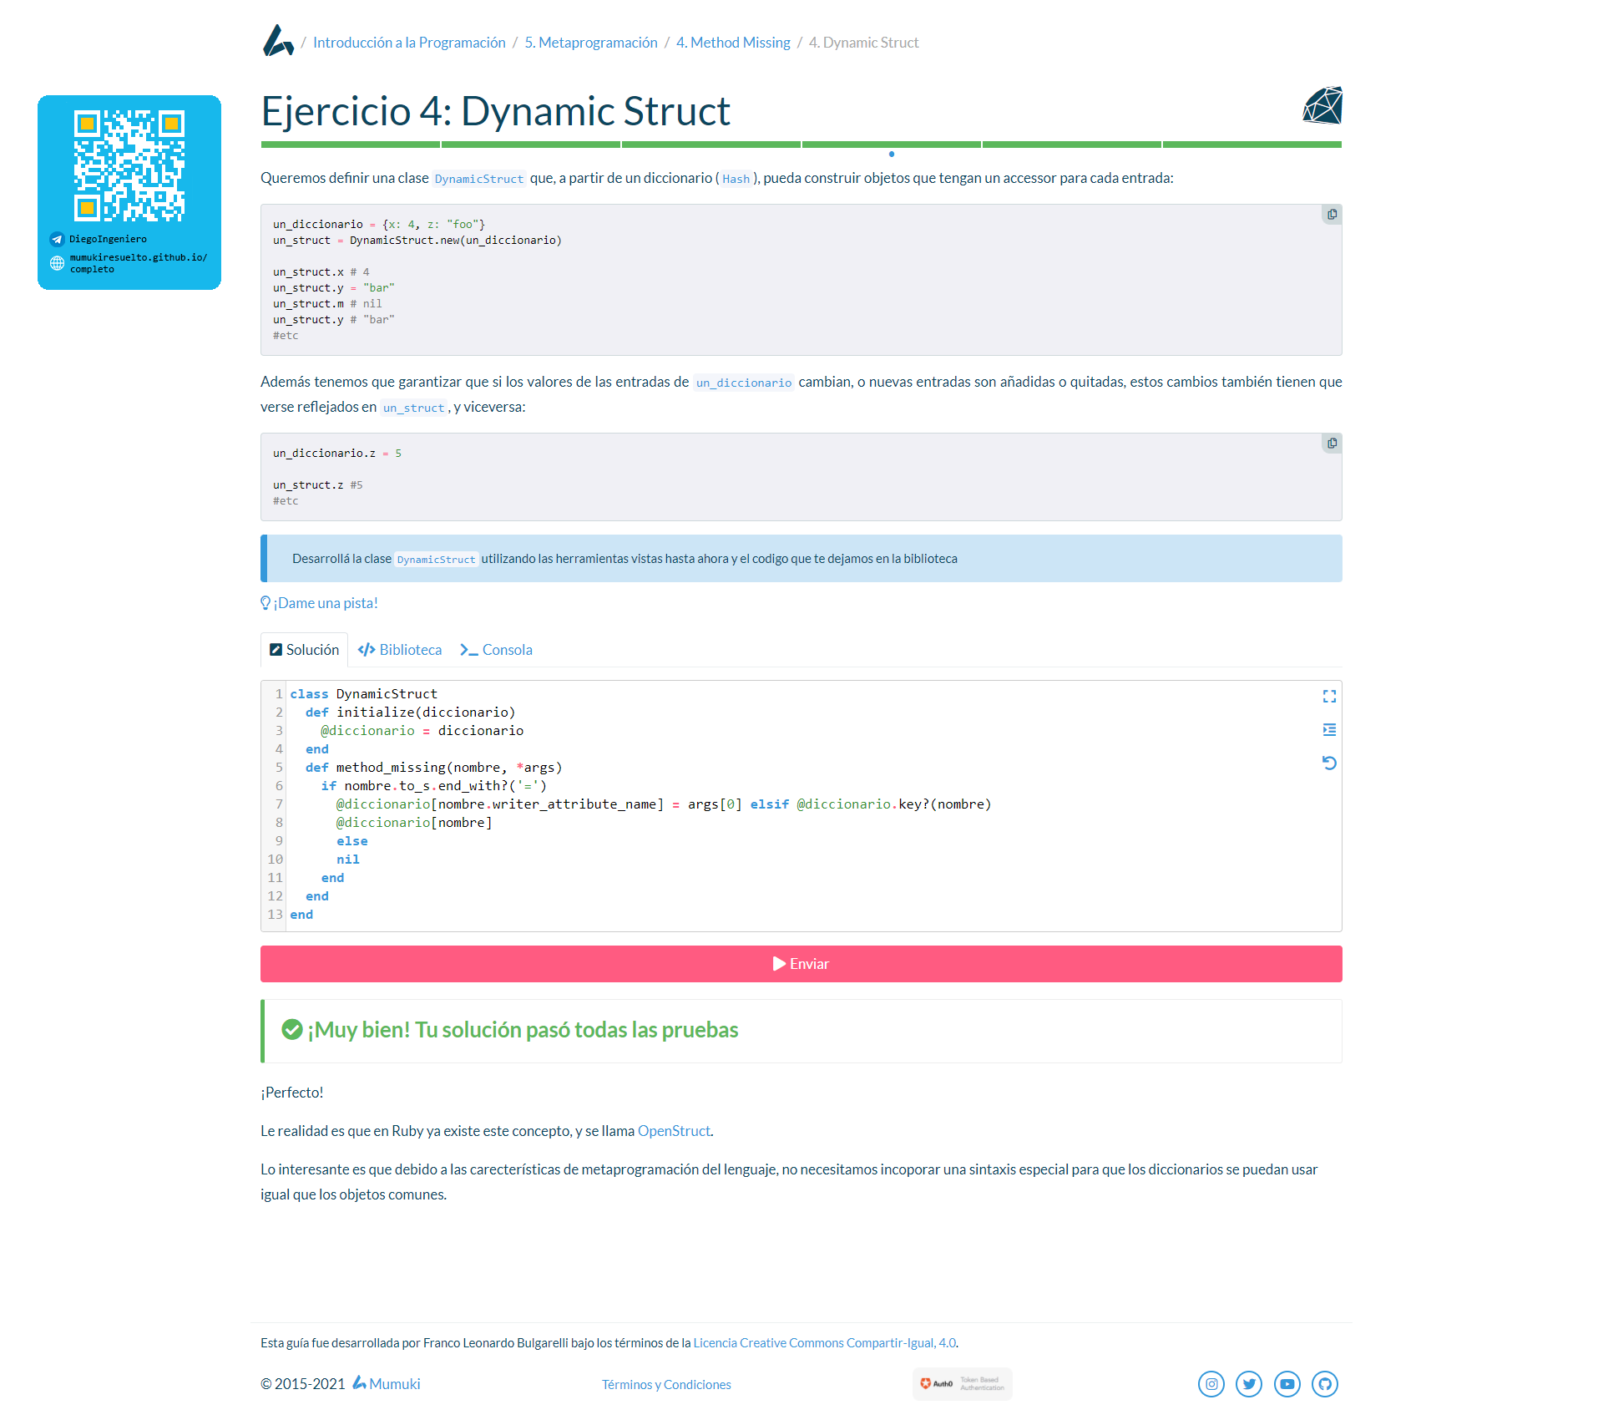Submit solution with Enviar button
1603x1420 pixels.
pos(801,964)
